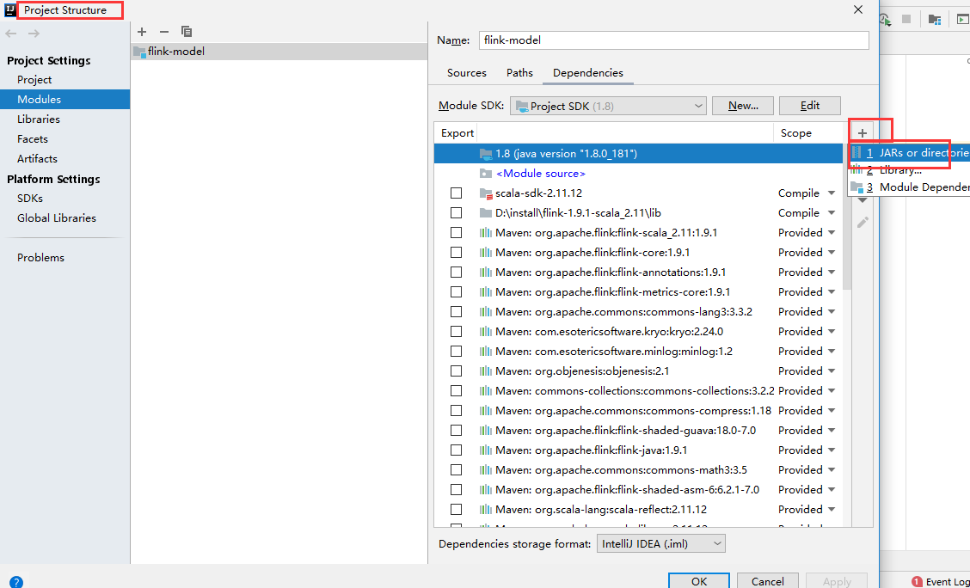Tick the export checkbox for D:\install flink lib

pyautogui.click(x=457, y=212)
